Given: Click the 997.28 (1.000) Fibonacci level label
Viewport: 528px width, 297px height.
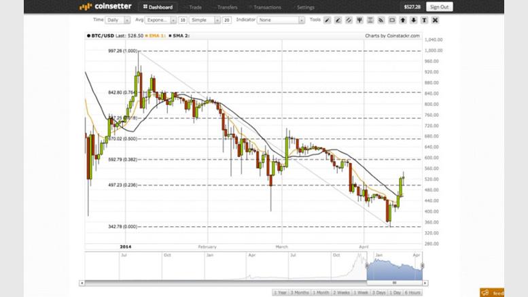Looking at the screenshot, I should (122, 51).
